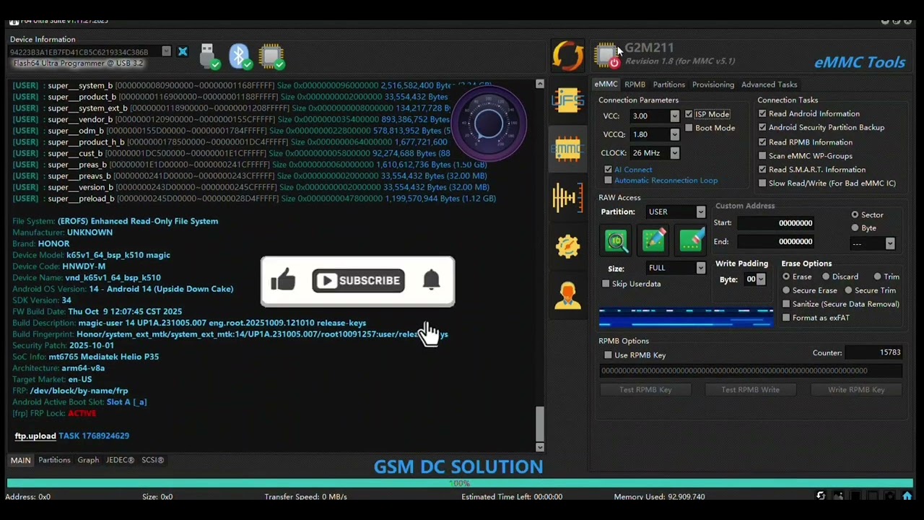Switch to the Advanced Tasks tab
The height and width of the screenshot is (520, 924).
click(x=769, y=84)
